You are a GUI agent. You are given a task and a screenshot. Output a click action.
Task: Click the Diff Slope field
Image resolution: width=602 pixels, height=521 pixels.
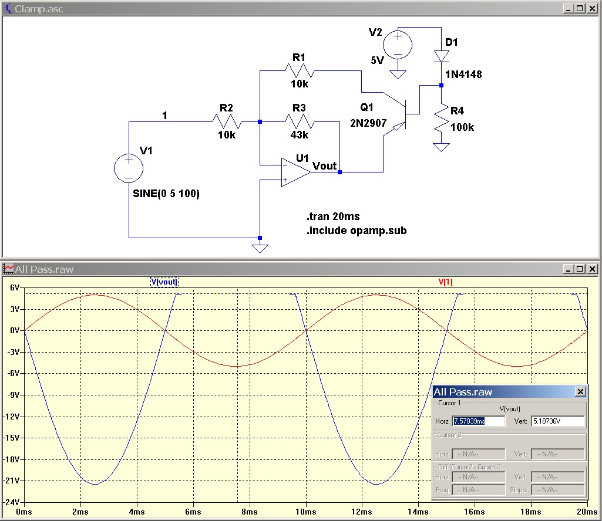coord(557,489)
